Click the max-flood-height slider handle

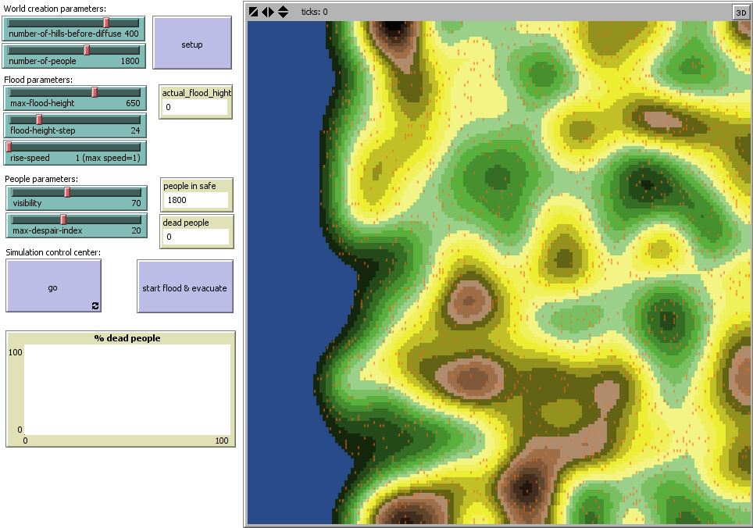click(x=95, y=92)
